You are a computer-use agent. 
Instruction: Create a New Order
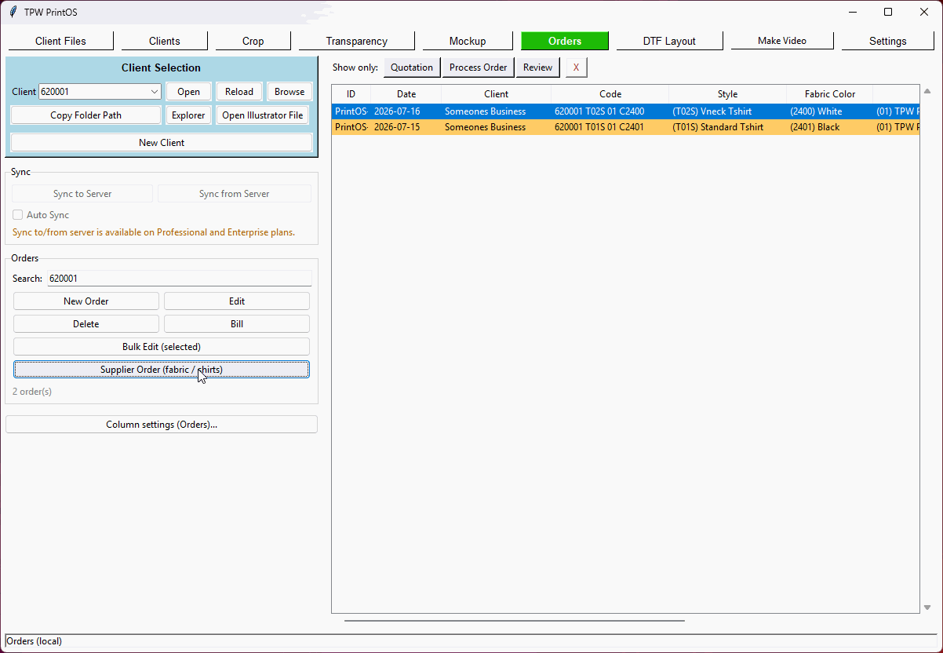pyautogui.click(x=86, y=301)
